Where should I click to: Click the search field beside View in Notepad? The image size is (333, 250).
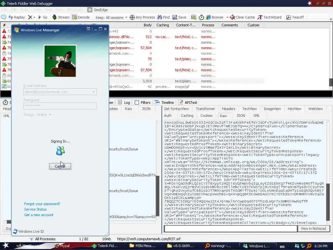(231, 229)
